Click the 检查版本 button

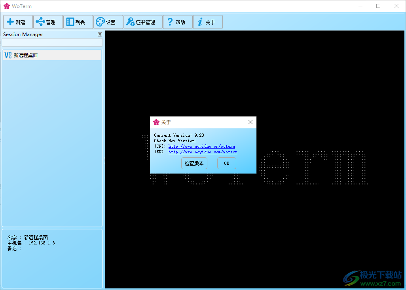pos(194,163)
